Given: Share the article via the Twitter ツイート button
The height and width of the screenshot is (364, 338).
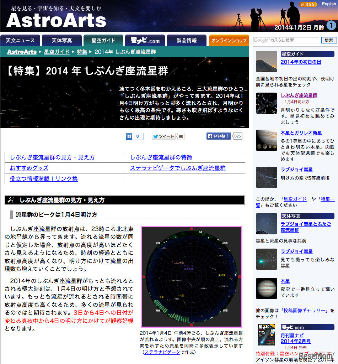Looking at the screenshot, I should coord(163,136).
